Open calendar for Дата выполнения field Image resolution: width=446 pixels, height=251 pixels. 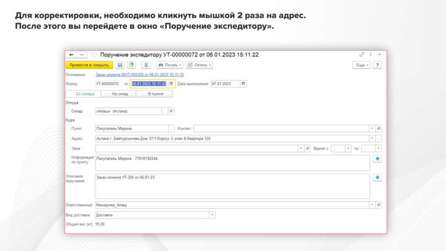click(x=243, y=84)
